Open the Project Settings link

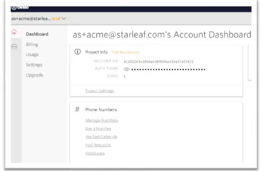point(100,90)
